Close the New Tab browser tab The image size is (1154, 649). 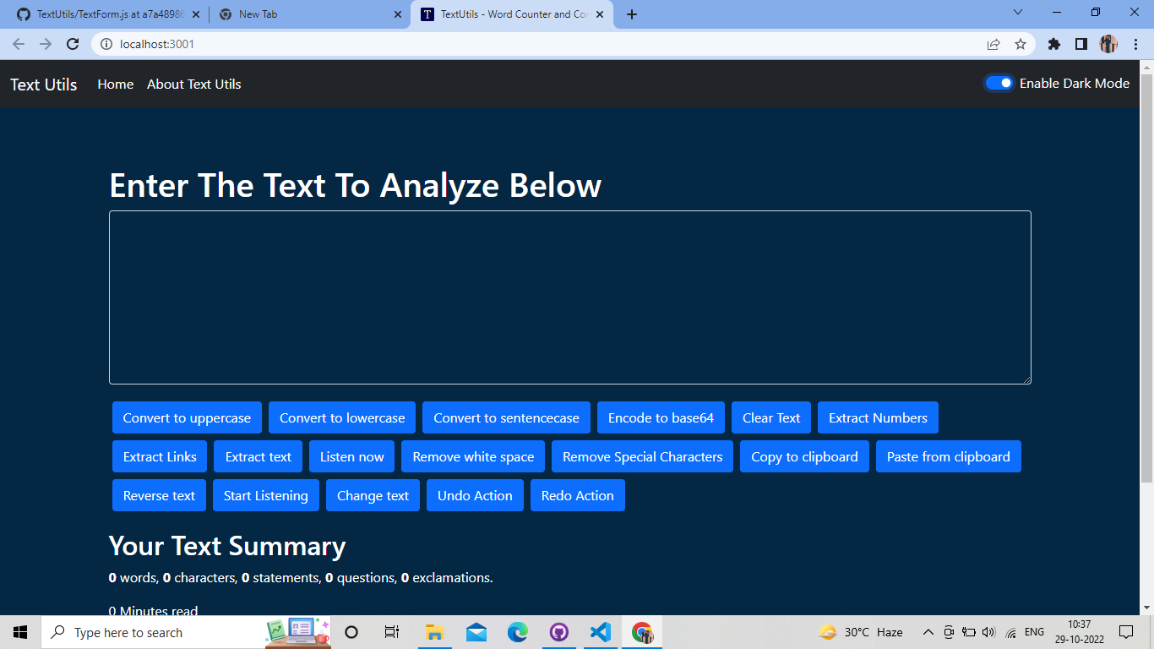tap(397, 14)
